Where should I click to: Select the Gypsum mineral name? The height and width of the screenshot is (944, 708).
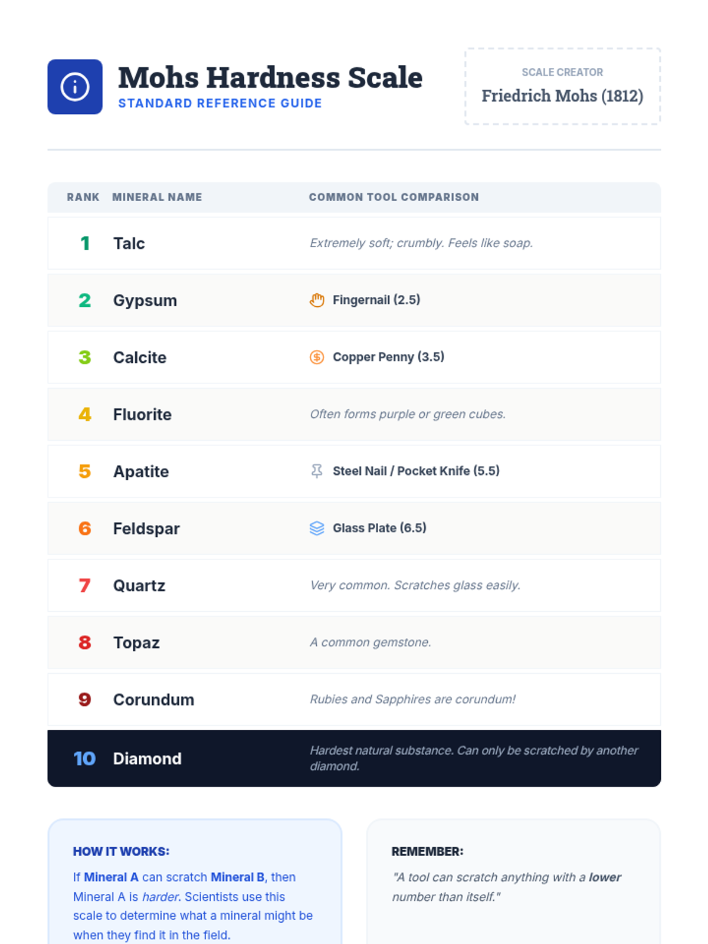(145, 300)
